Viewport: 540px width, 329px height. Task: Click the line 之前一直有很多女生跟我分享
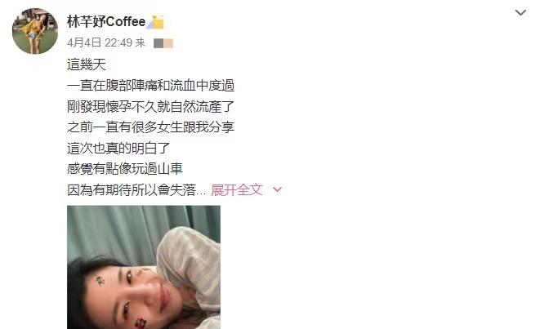[151, 127]
